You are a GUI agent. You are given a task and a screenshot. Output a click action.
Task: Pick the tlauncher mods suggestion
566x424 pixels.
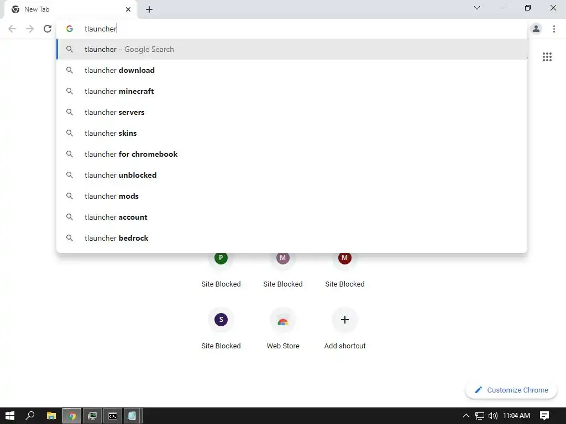click(x=292, y=196)
